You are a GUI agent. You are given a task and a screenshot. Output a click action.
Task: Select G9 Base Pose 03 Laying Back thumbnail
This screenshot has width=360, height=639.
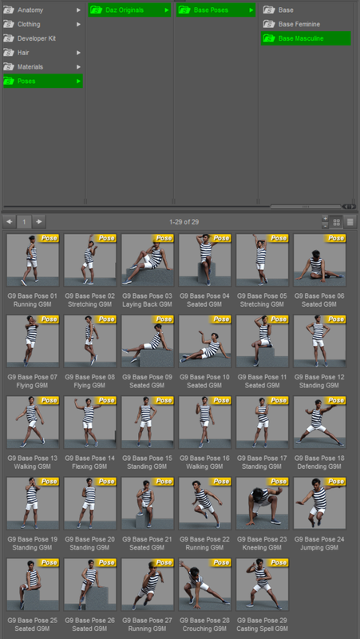[x=148, y=260]
